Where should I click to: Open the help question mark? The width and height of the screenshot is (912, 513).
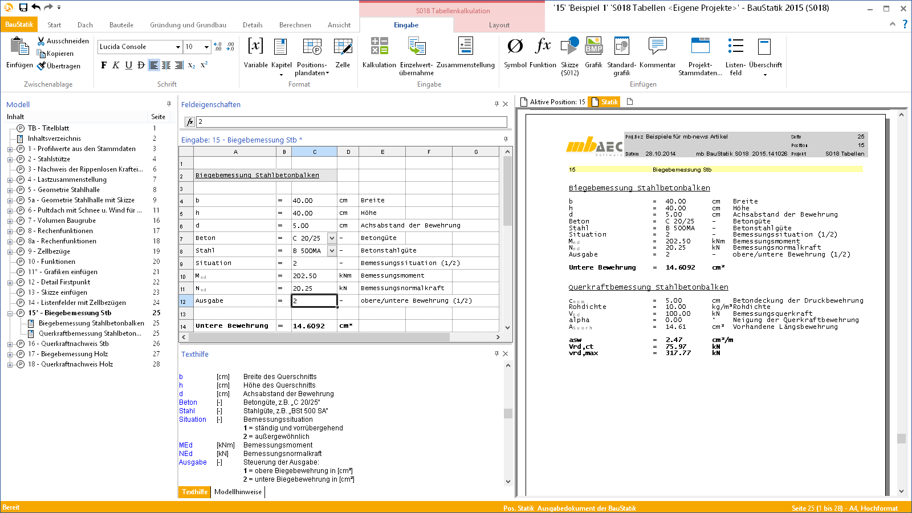click(905, 24)
